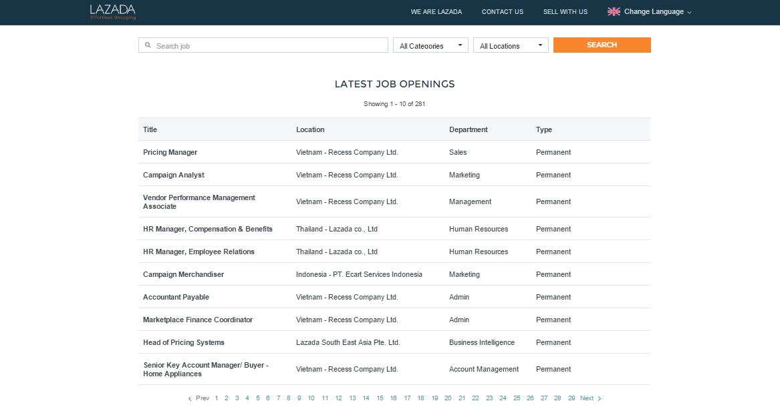
Task: Go to results page 5
Action: [258, 398]
